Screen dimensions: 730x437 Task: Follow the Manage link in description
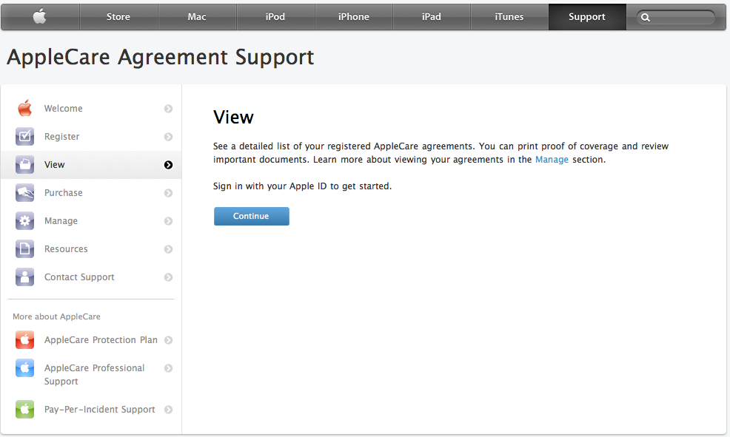coord(552,160)
